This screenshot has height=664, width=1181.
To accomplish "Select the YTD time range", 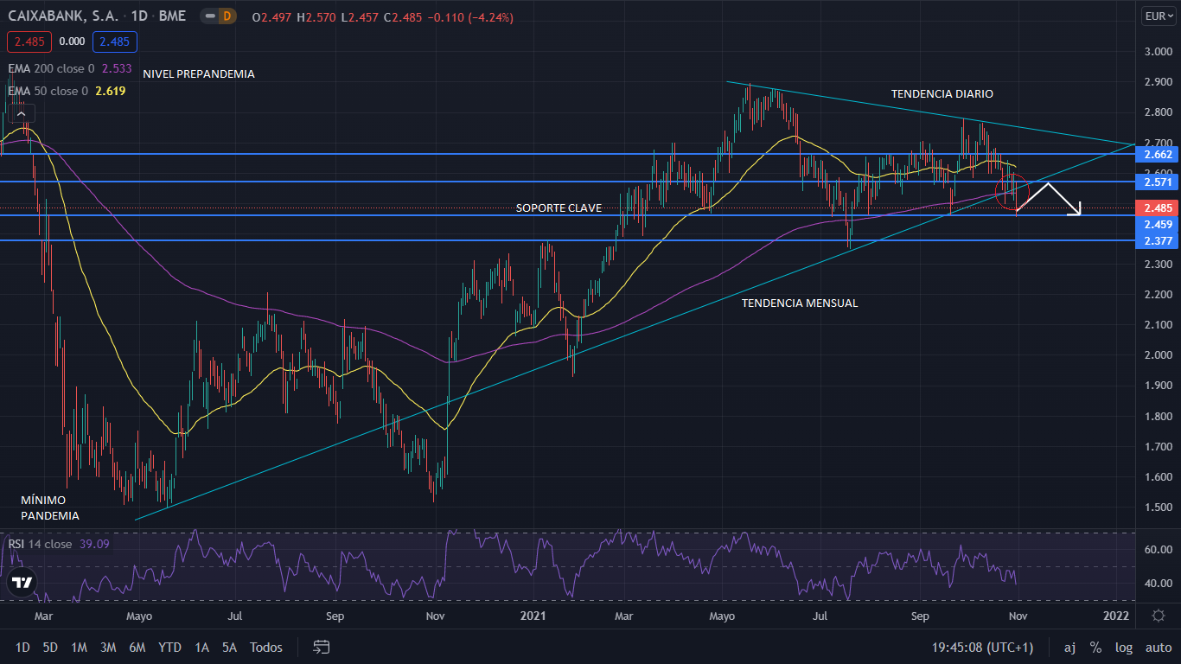I will (x=169, y=647).
